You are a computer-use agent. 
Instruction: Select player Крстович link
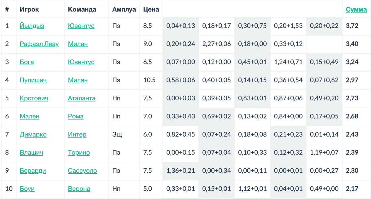click(x=34, y=98)
